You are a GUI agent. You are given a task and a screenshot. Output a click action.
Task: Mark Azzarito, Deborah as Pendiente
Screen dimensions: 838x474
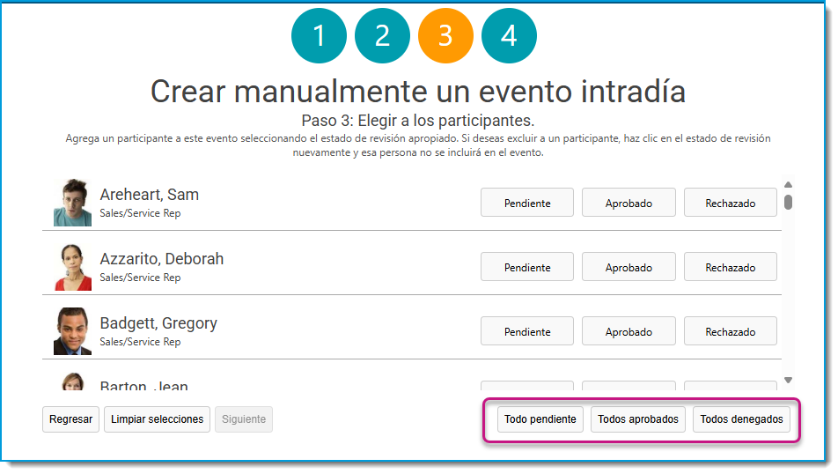(x=527, y=266)
